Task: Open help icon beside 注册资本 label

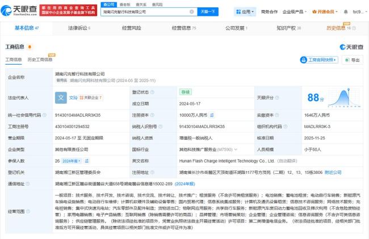Action: click(x=152, y=115)
